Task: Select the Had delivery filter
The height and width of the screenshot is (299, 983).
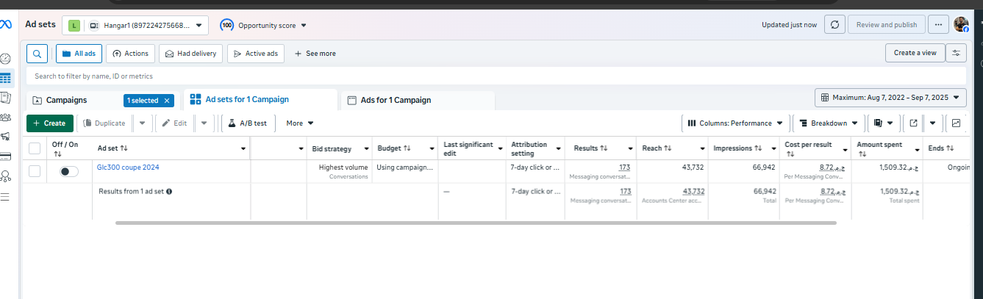Action: coord(191,53)
